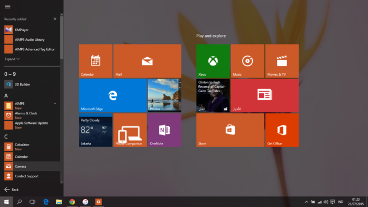Open Contact Support app
368x207 pixels.
(32, 176)
